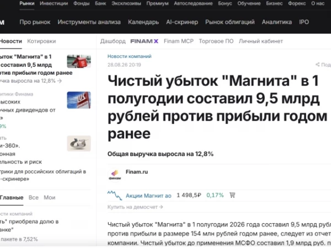Open the Аналитика section
331x248 pixels.
(x=277, y=22)
